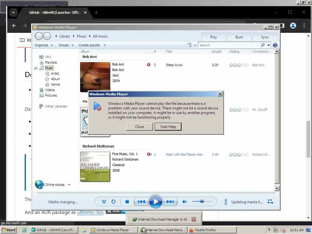Screen dimensions: 312x234
Task: Sort by the Album column header
Action: point(85,51)
